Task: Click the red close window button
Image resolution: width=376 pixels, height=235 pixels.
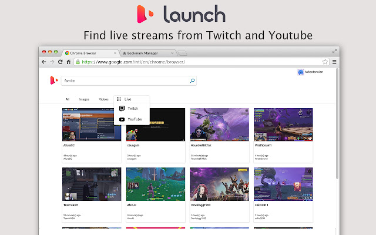Action: [44, 52]
